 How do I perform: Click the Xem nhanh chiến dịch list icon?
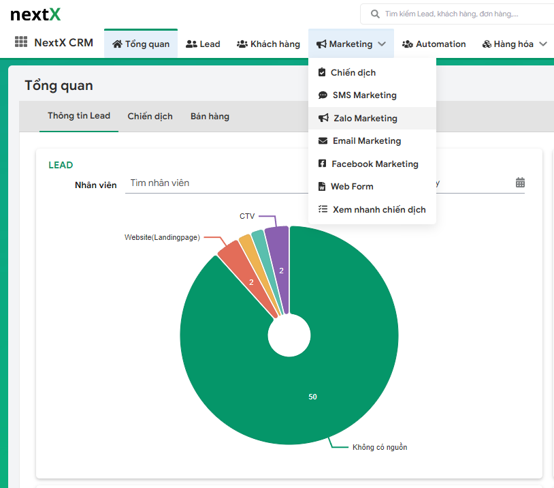322,209
